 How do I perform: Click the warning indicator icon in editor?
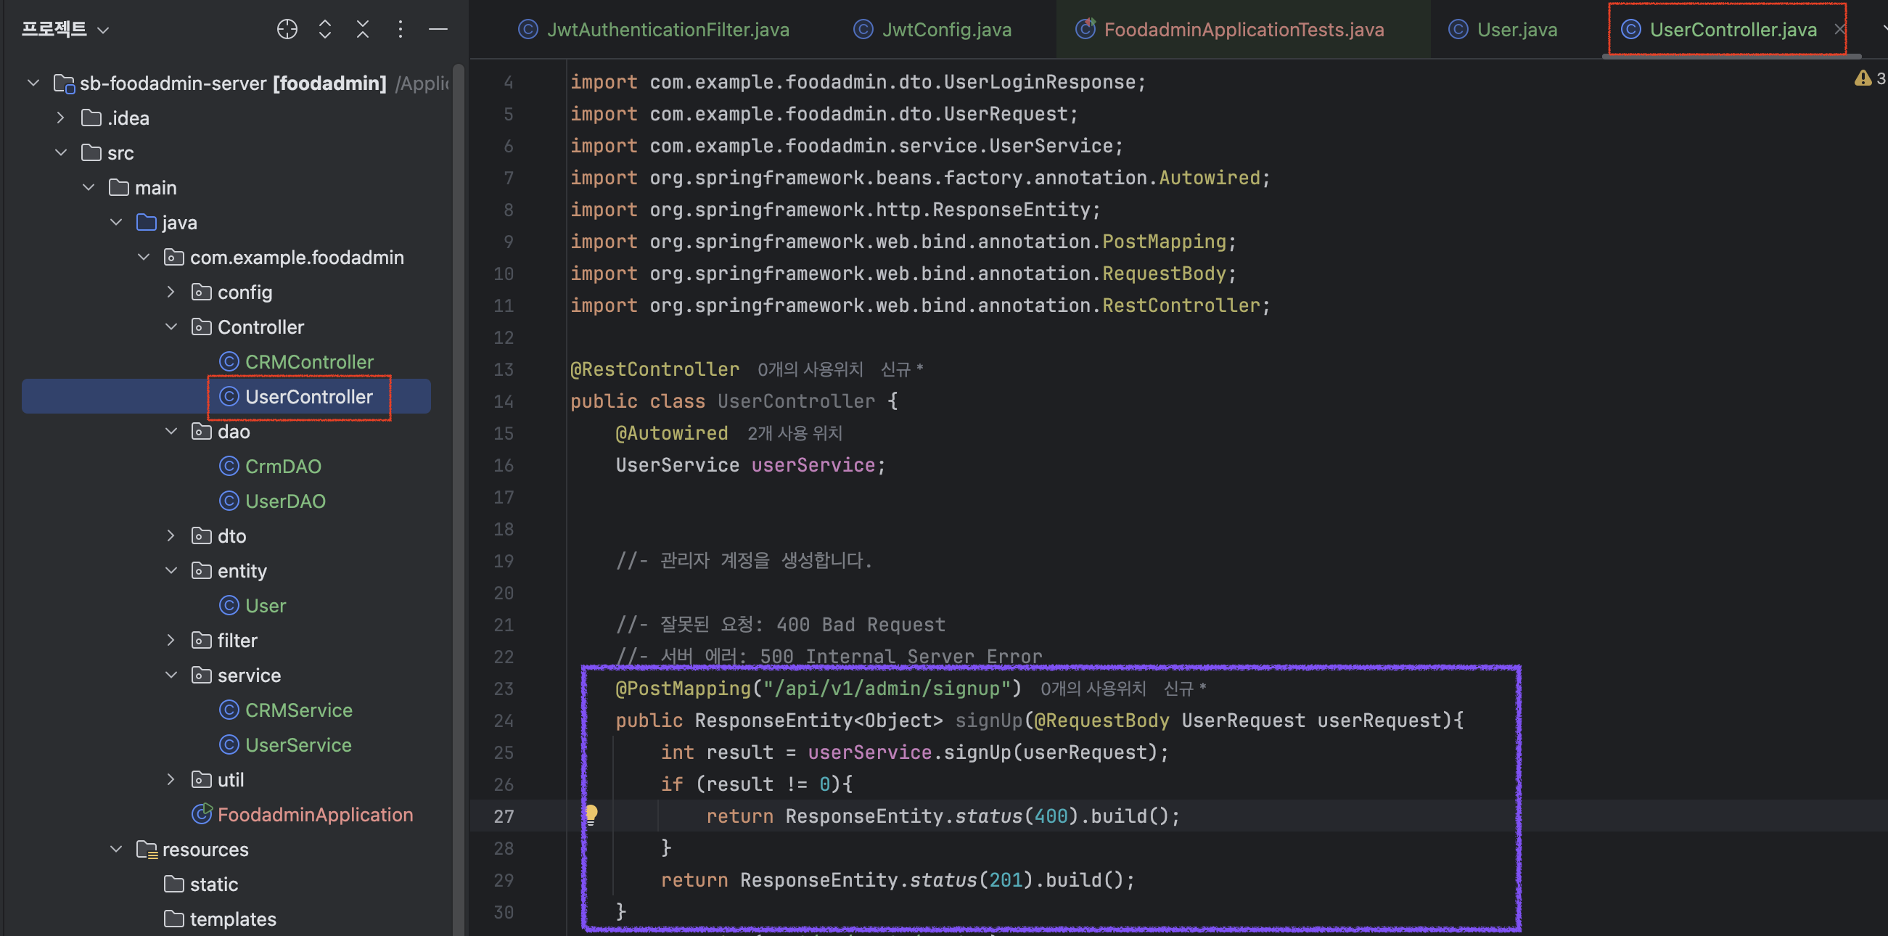pyautogui.click(x=1863, y=78)
